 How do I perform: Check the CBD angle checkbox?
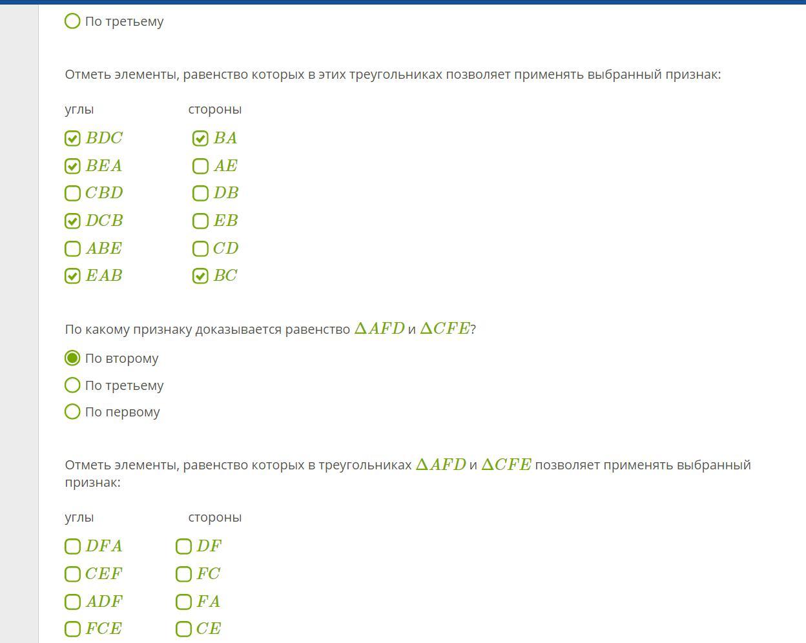[73, 193]
